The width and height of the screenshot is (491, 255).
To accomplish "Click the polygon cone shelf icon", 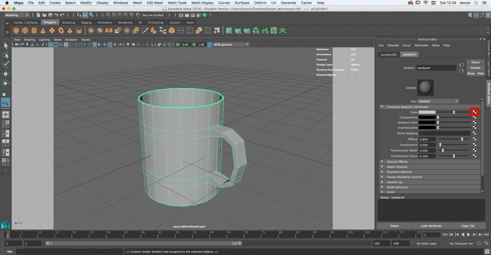I will point(43,31).
